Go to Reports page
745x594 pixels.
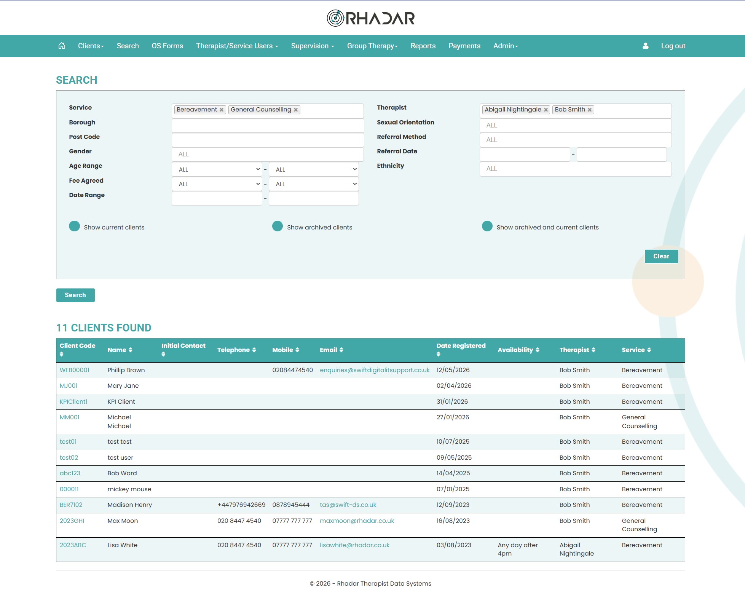coord(423,46)
